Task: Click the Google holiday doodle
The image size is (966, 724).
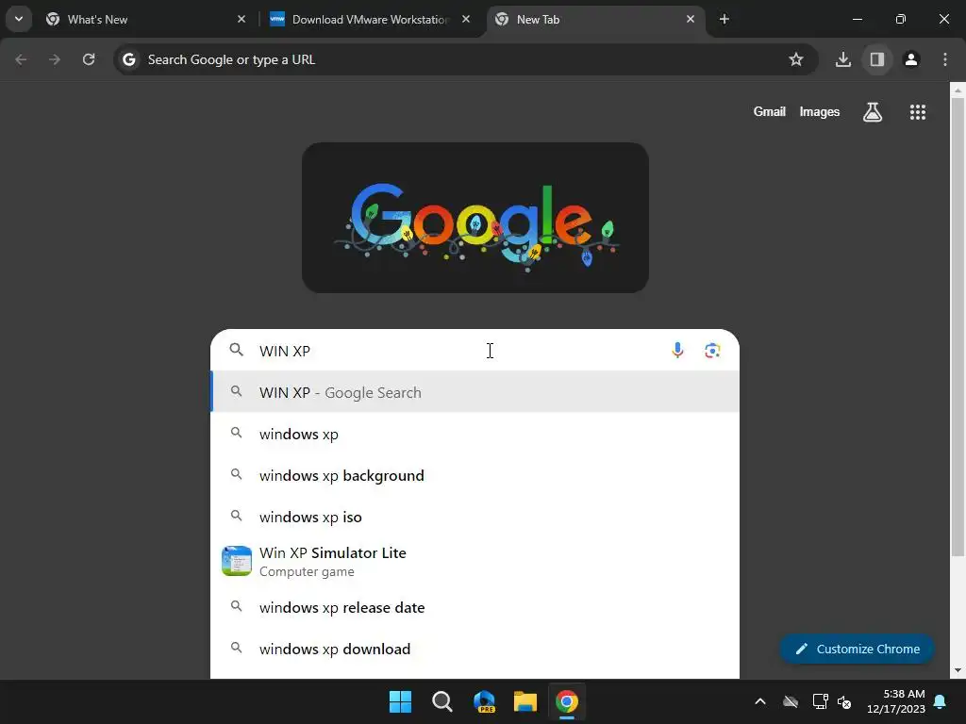Action: [x=475, y=218]
